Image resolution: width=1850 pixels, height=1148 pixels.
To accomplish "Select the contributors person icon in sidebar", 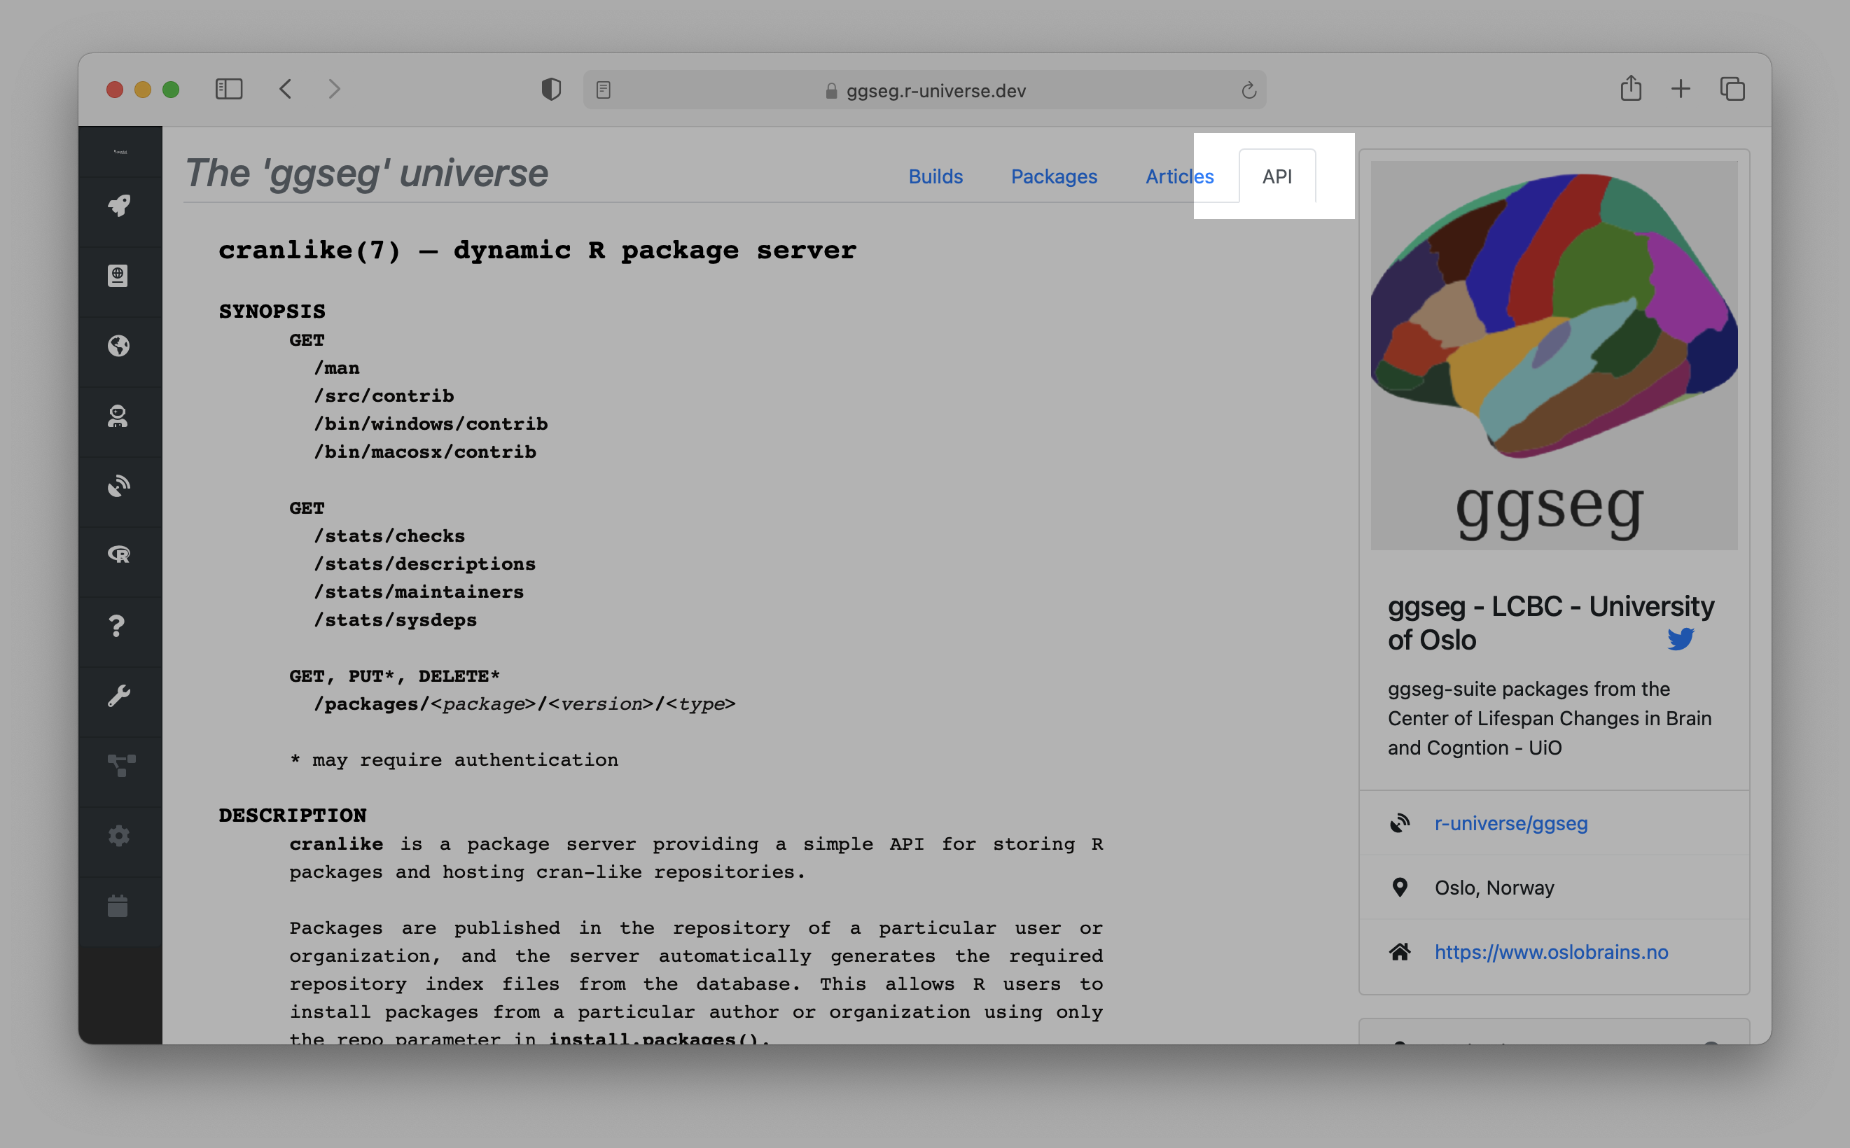I will point(118,414).
